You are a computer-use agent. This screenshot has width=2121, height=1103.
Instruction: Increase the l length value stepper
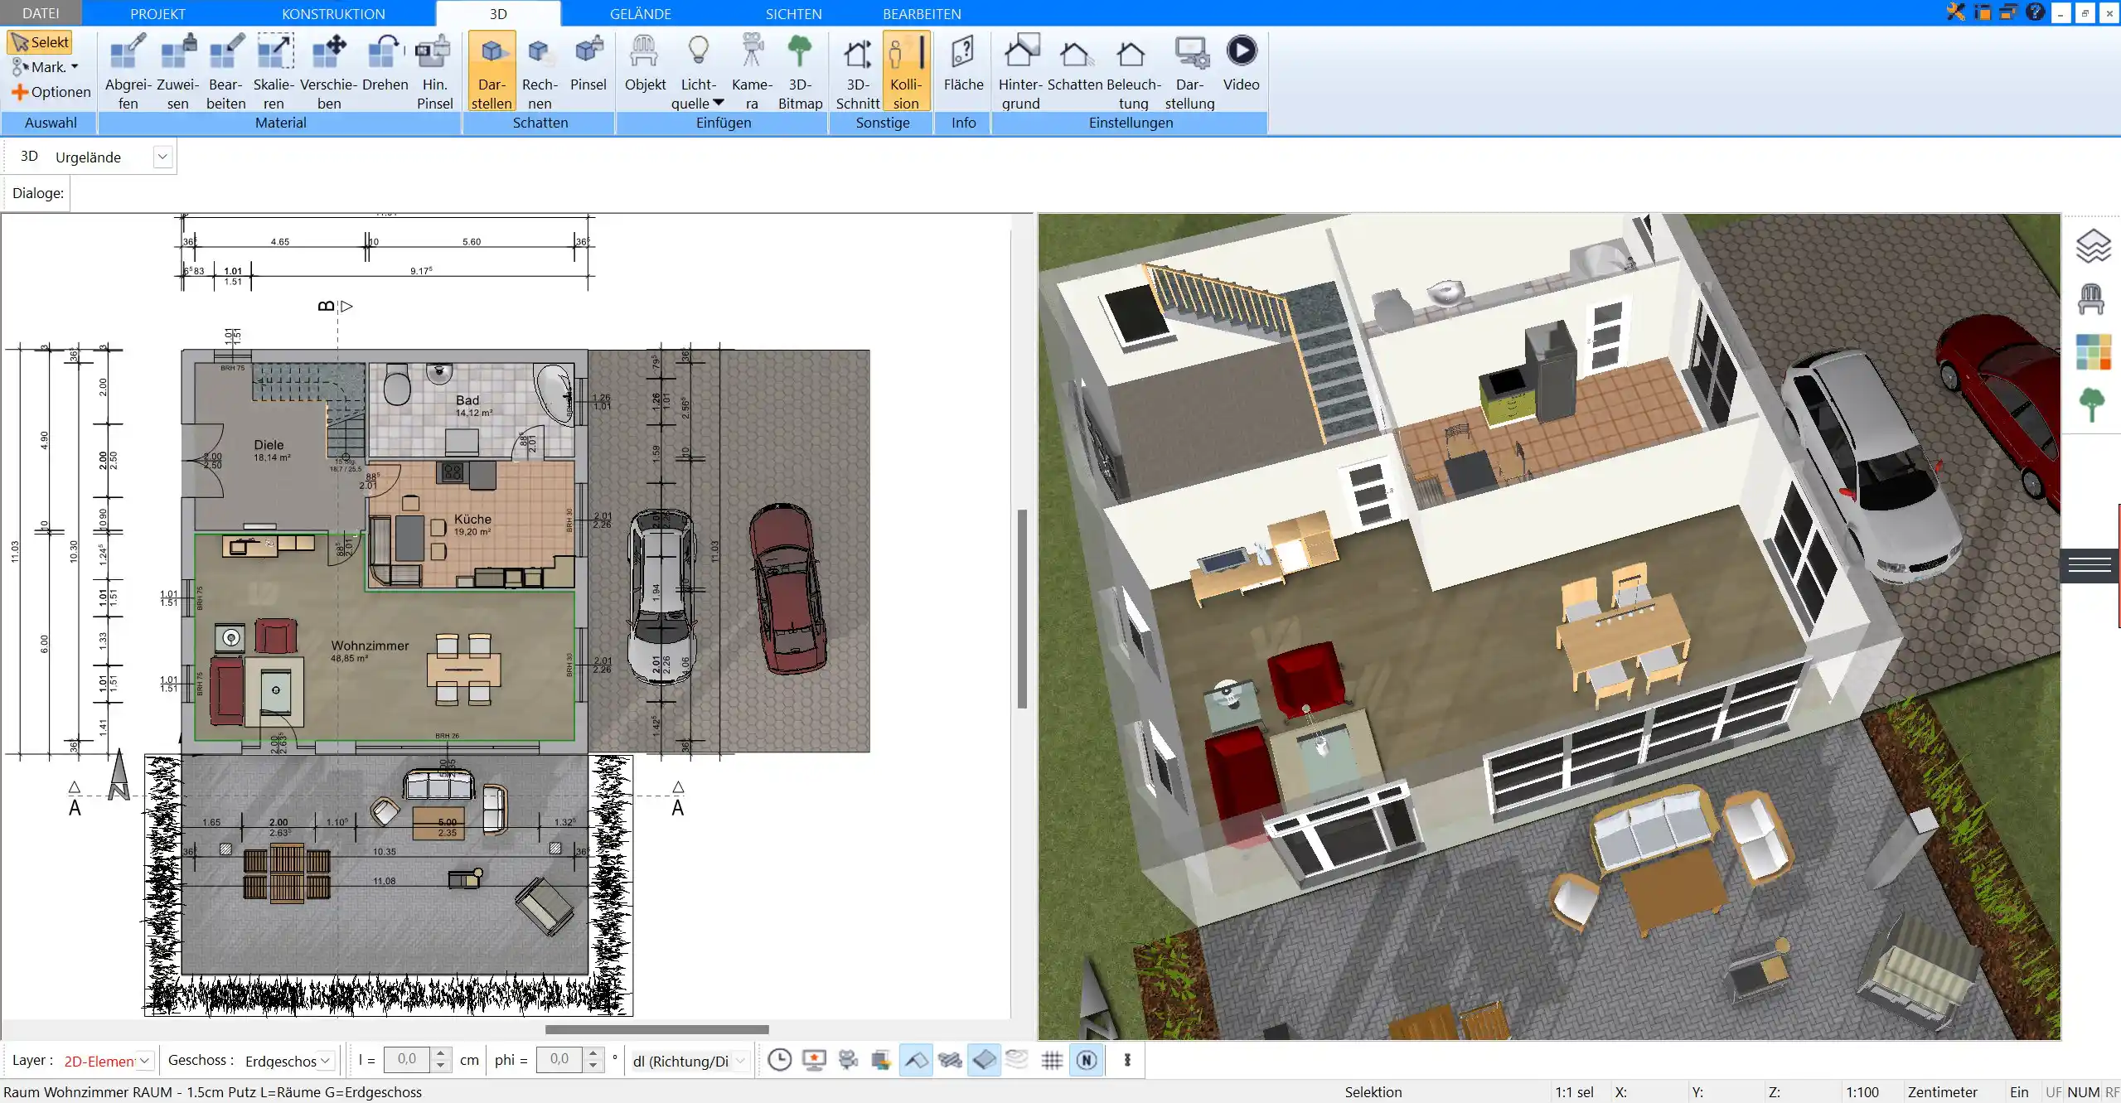click(441, 1054)
